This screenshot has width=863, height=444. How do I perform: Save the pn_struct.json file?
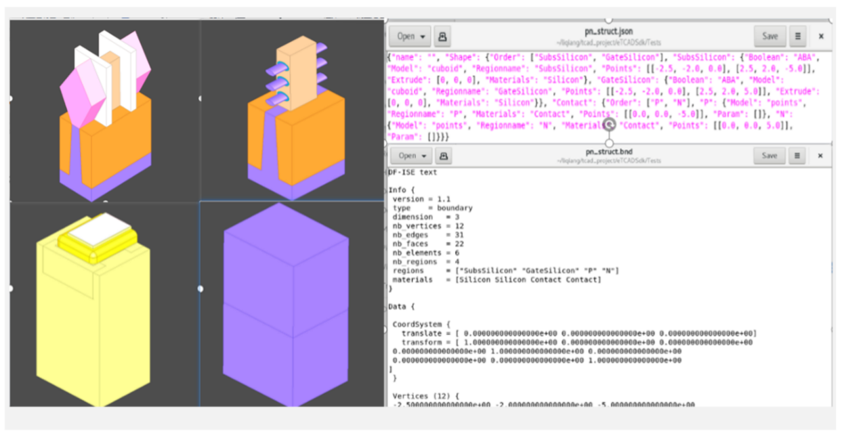pos(770,36)
